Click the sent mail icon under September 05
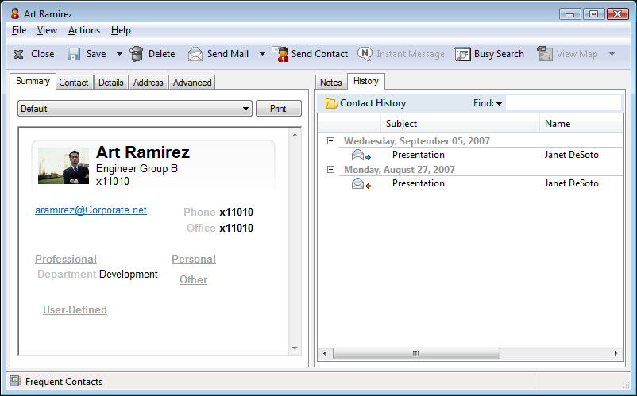The image size is (637, 396). pyautogui.click(x=361, y=155)
